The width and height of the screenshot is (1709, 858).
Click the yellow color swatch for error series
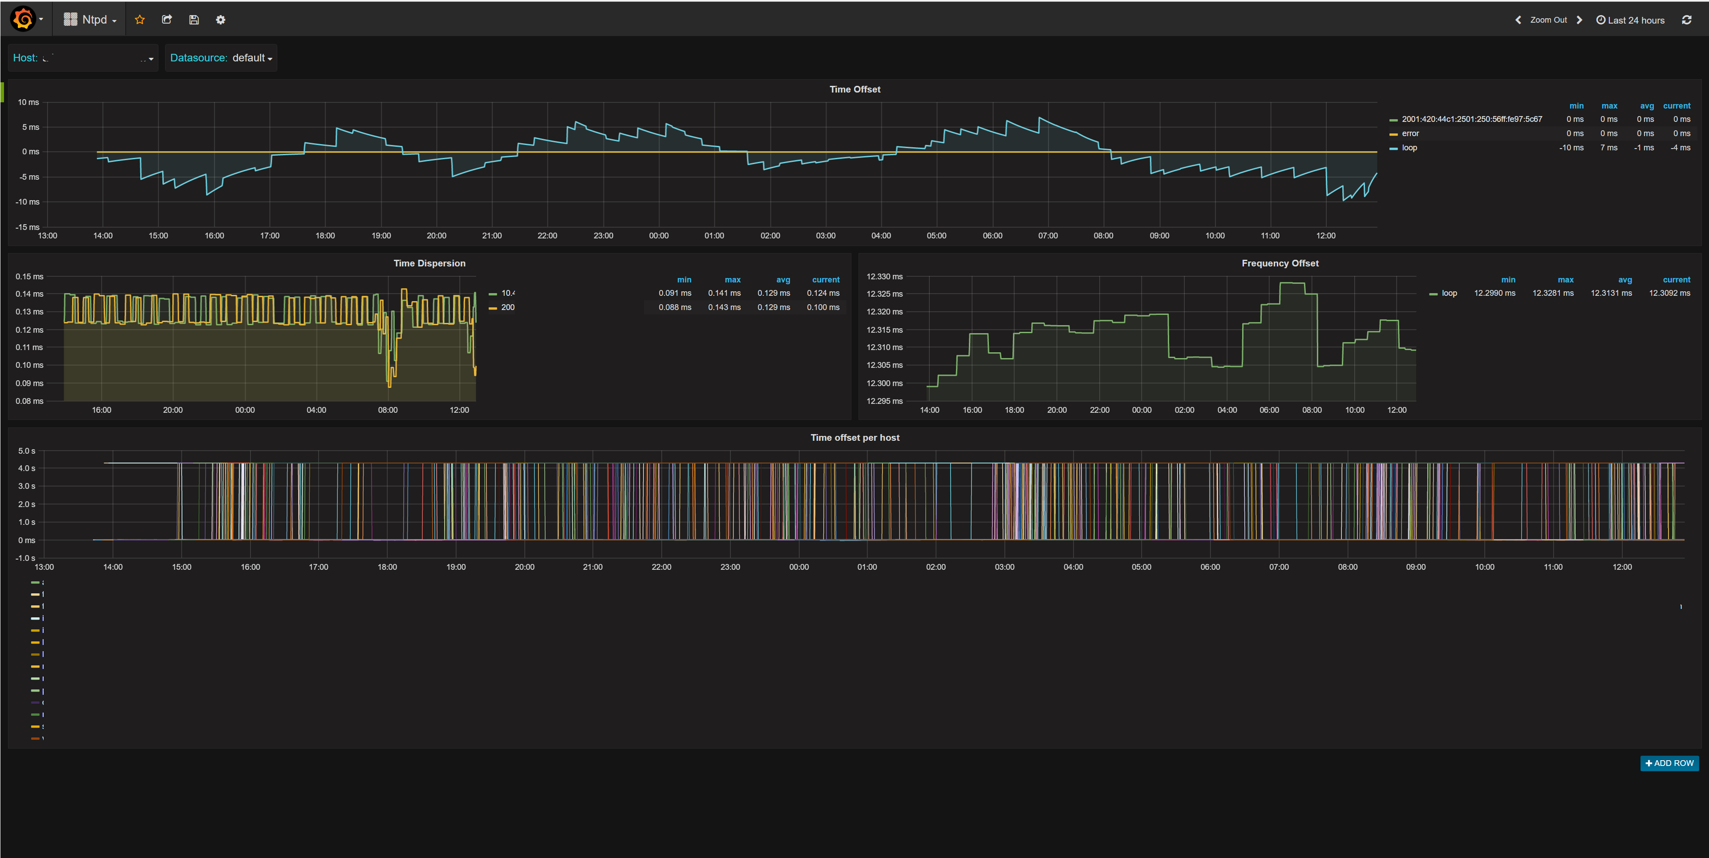coord(1393,134)
